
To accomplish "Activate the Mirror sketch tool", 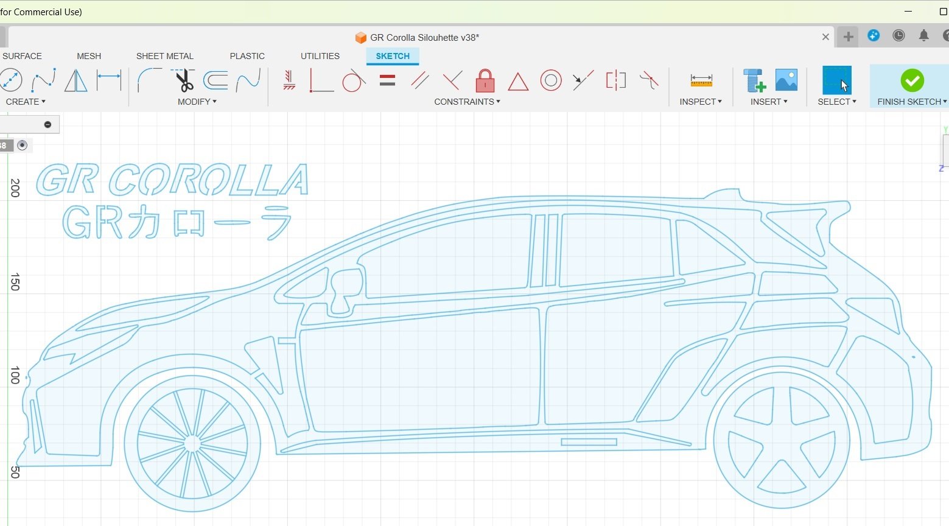I will pyautogui.click(x=76, y=80).
